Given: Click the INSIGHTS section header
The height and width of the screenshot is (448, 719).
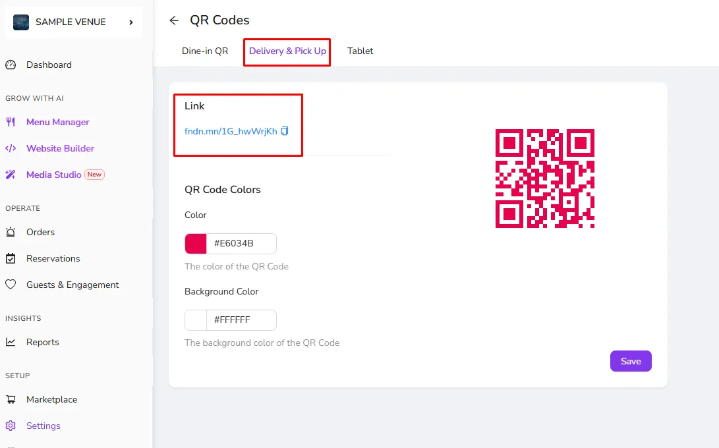Looking at the screenshot, I should coord(23,318).
